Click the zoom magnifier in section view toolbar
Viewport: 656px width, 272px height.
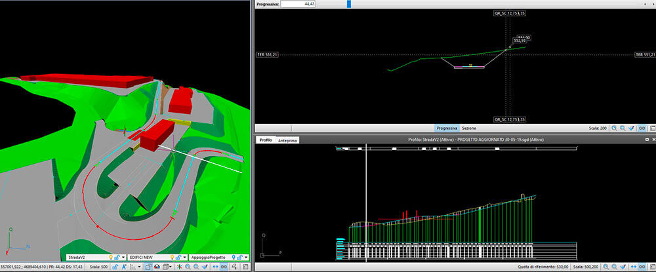point(614,128)
